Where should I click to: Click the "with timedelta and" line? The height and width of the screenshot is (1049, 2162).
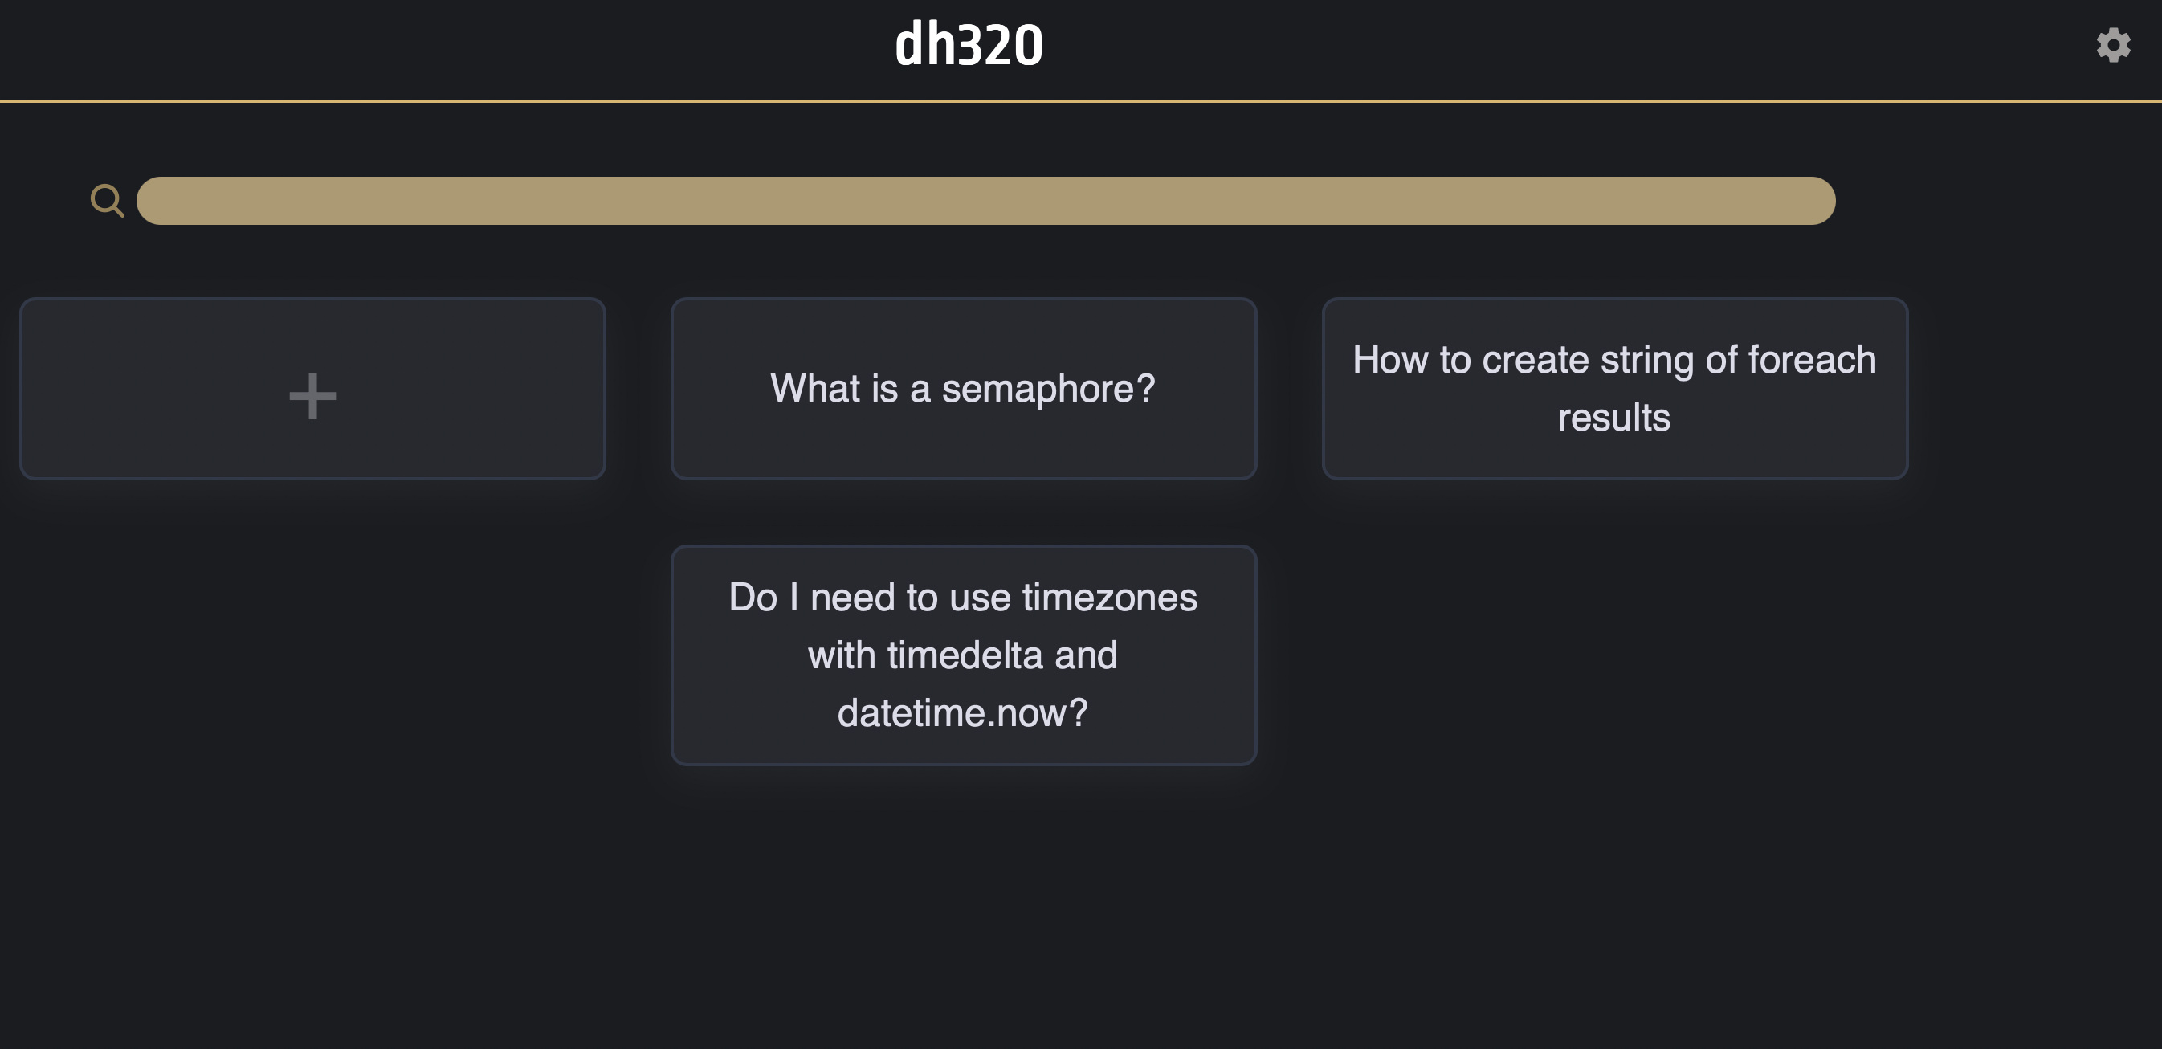tap(963, 655)
